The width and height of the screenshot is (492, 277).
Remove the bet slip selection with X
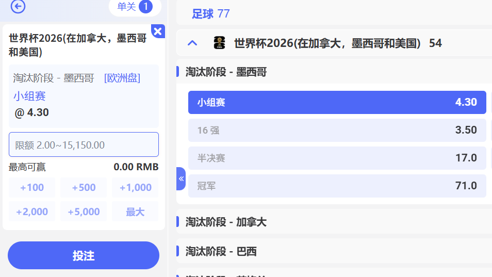158,31
